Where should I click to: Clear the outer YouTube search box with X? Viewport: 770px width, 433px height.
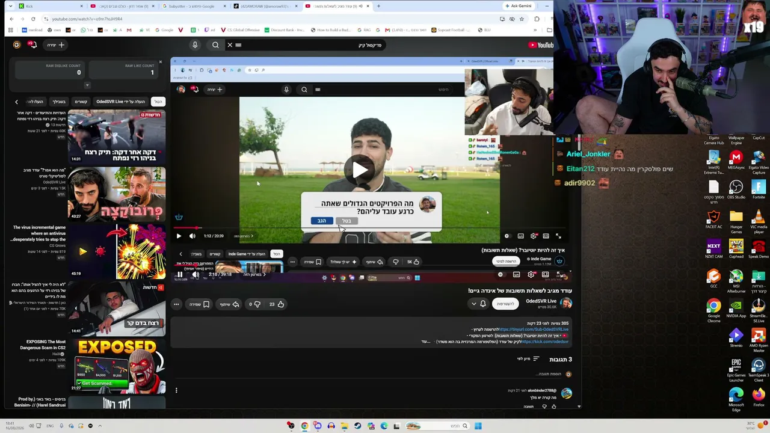point(230,45)
